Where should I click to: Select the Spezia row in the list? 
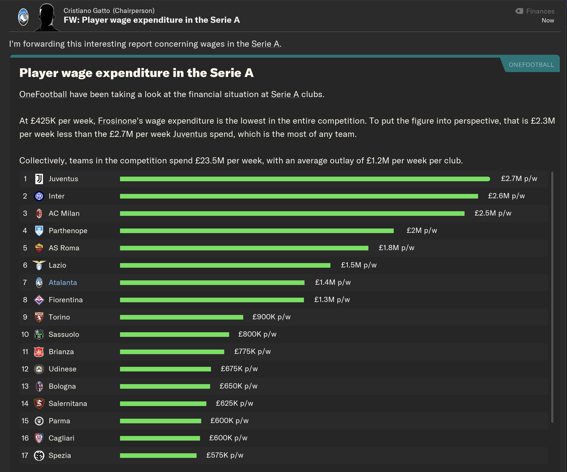60,456
